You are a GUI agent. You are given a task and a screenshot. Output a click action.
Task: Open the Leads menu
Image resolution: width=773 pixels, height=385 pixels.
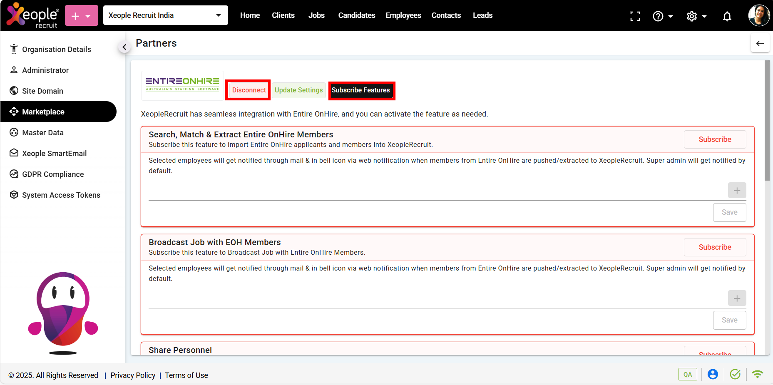pos(483,15)
